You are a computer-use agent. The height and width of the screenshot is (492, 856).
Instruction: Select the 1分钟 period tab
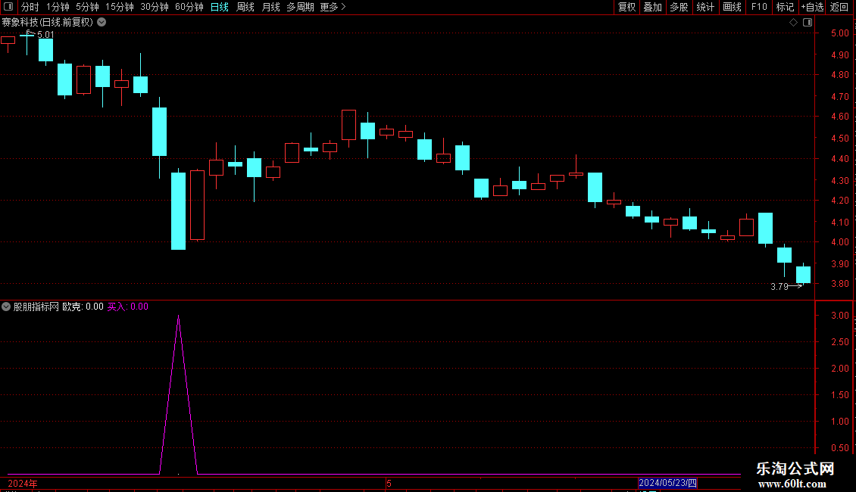[58, 7]
